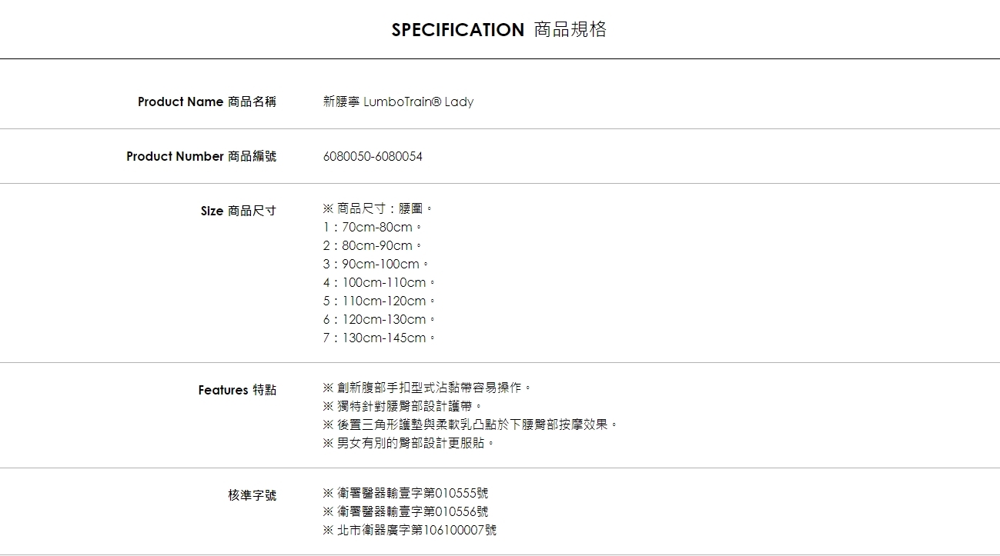Viewport: 1000px width, 556px height.
Task: Click size 7 row 130cm-145cm
Action: (379, 338)
